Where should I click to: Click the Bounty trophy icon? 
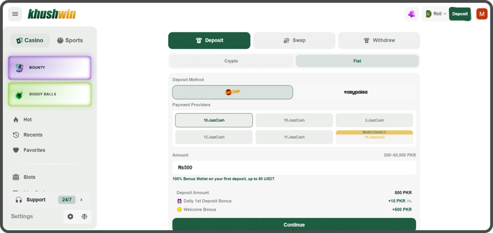click(19, 67)
